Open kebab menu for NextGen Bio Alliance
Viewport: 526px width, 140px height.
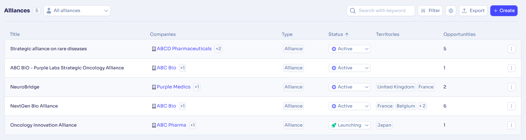point(512,106)
